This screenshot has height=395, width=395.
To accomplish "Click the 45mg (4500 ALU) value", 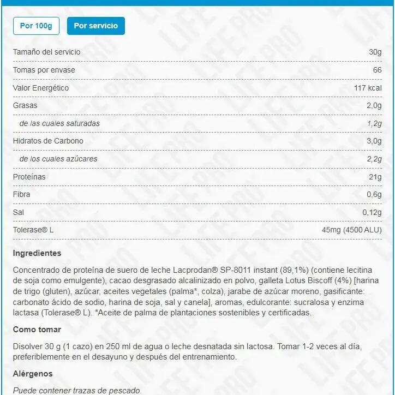I will pyautogui.click(x=351, y=230).
